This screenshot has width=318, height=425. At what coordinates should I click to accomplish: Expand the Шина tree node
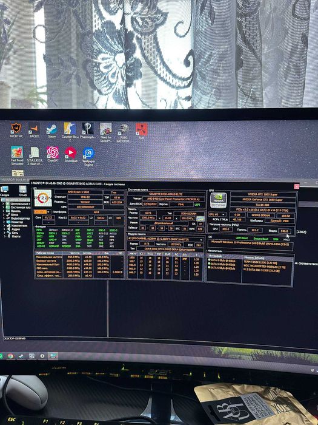(4, 215)
